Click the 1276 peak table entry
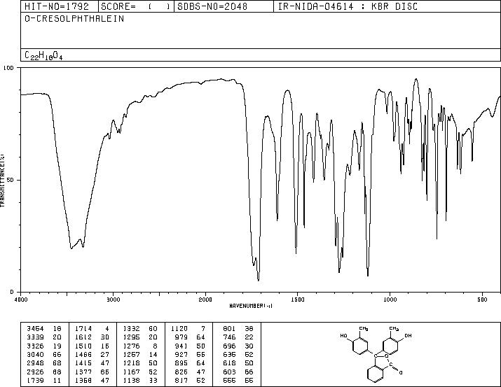Image resolution: width=501 pixels, height=387 pixels. point(131,346)
